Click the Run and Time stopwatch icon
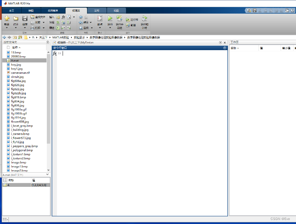Viewport: 296px width, 224px height. click(x=145, y=18)
